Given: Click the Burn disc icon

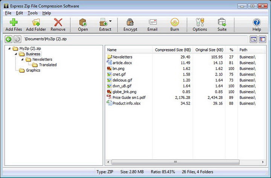Looking at the screenshot, I should click(x=175, y=22).
